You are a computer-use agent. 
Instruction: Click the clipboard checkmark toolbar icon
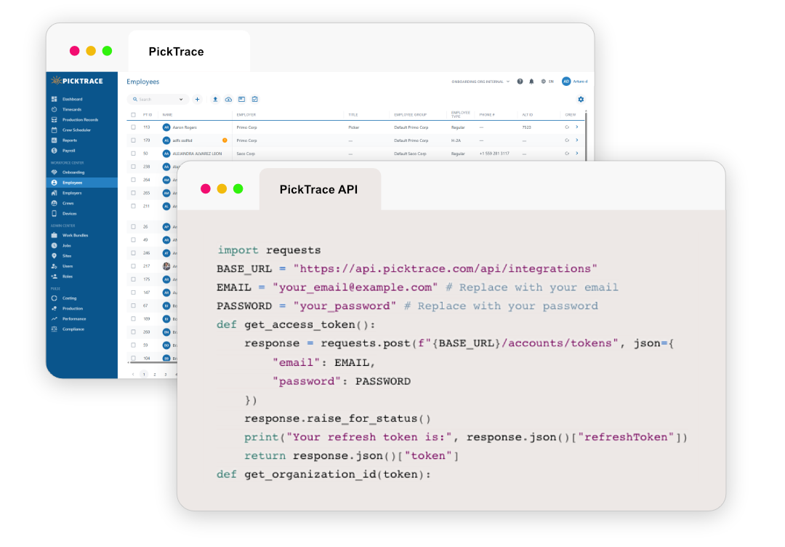(254, 99)
